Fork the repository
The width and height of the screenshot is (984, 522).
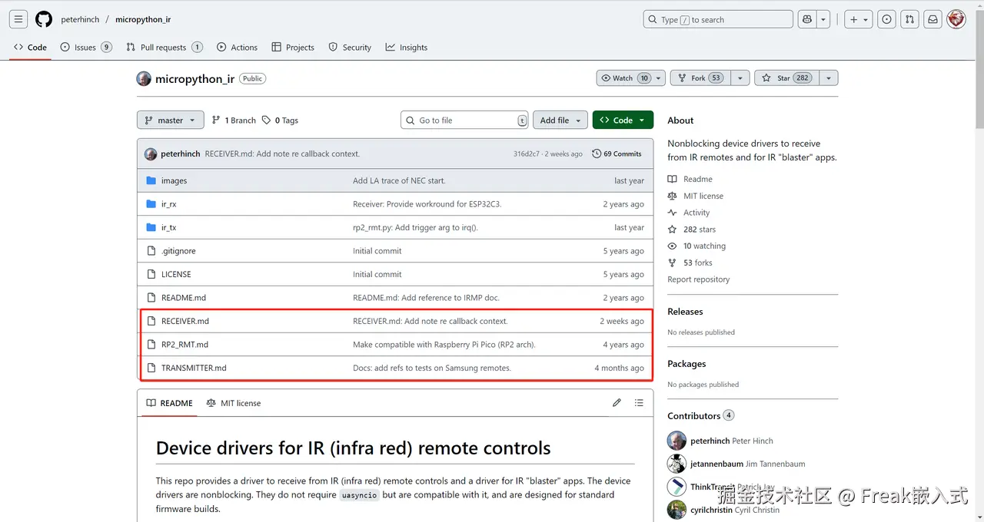700,78
